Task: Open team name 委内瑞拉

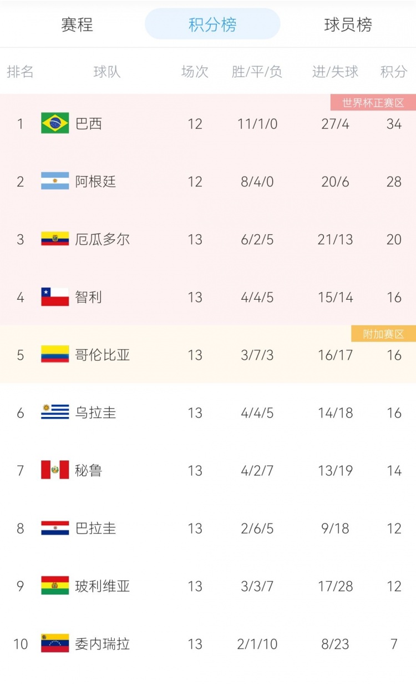Action: (x=103, y=644)
